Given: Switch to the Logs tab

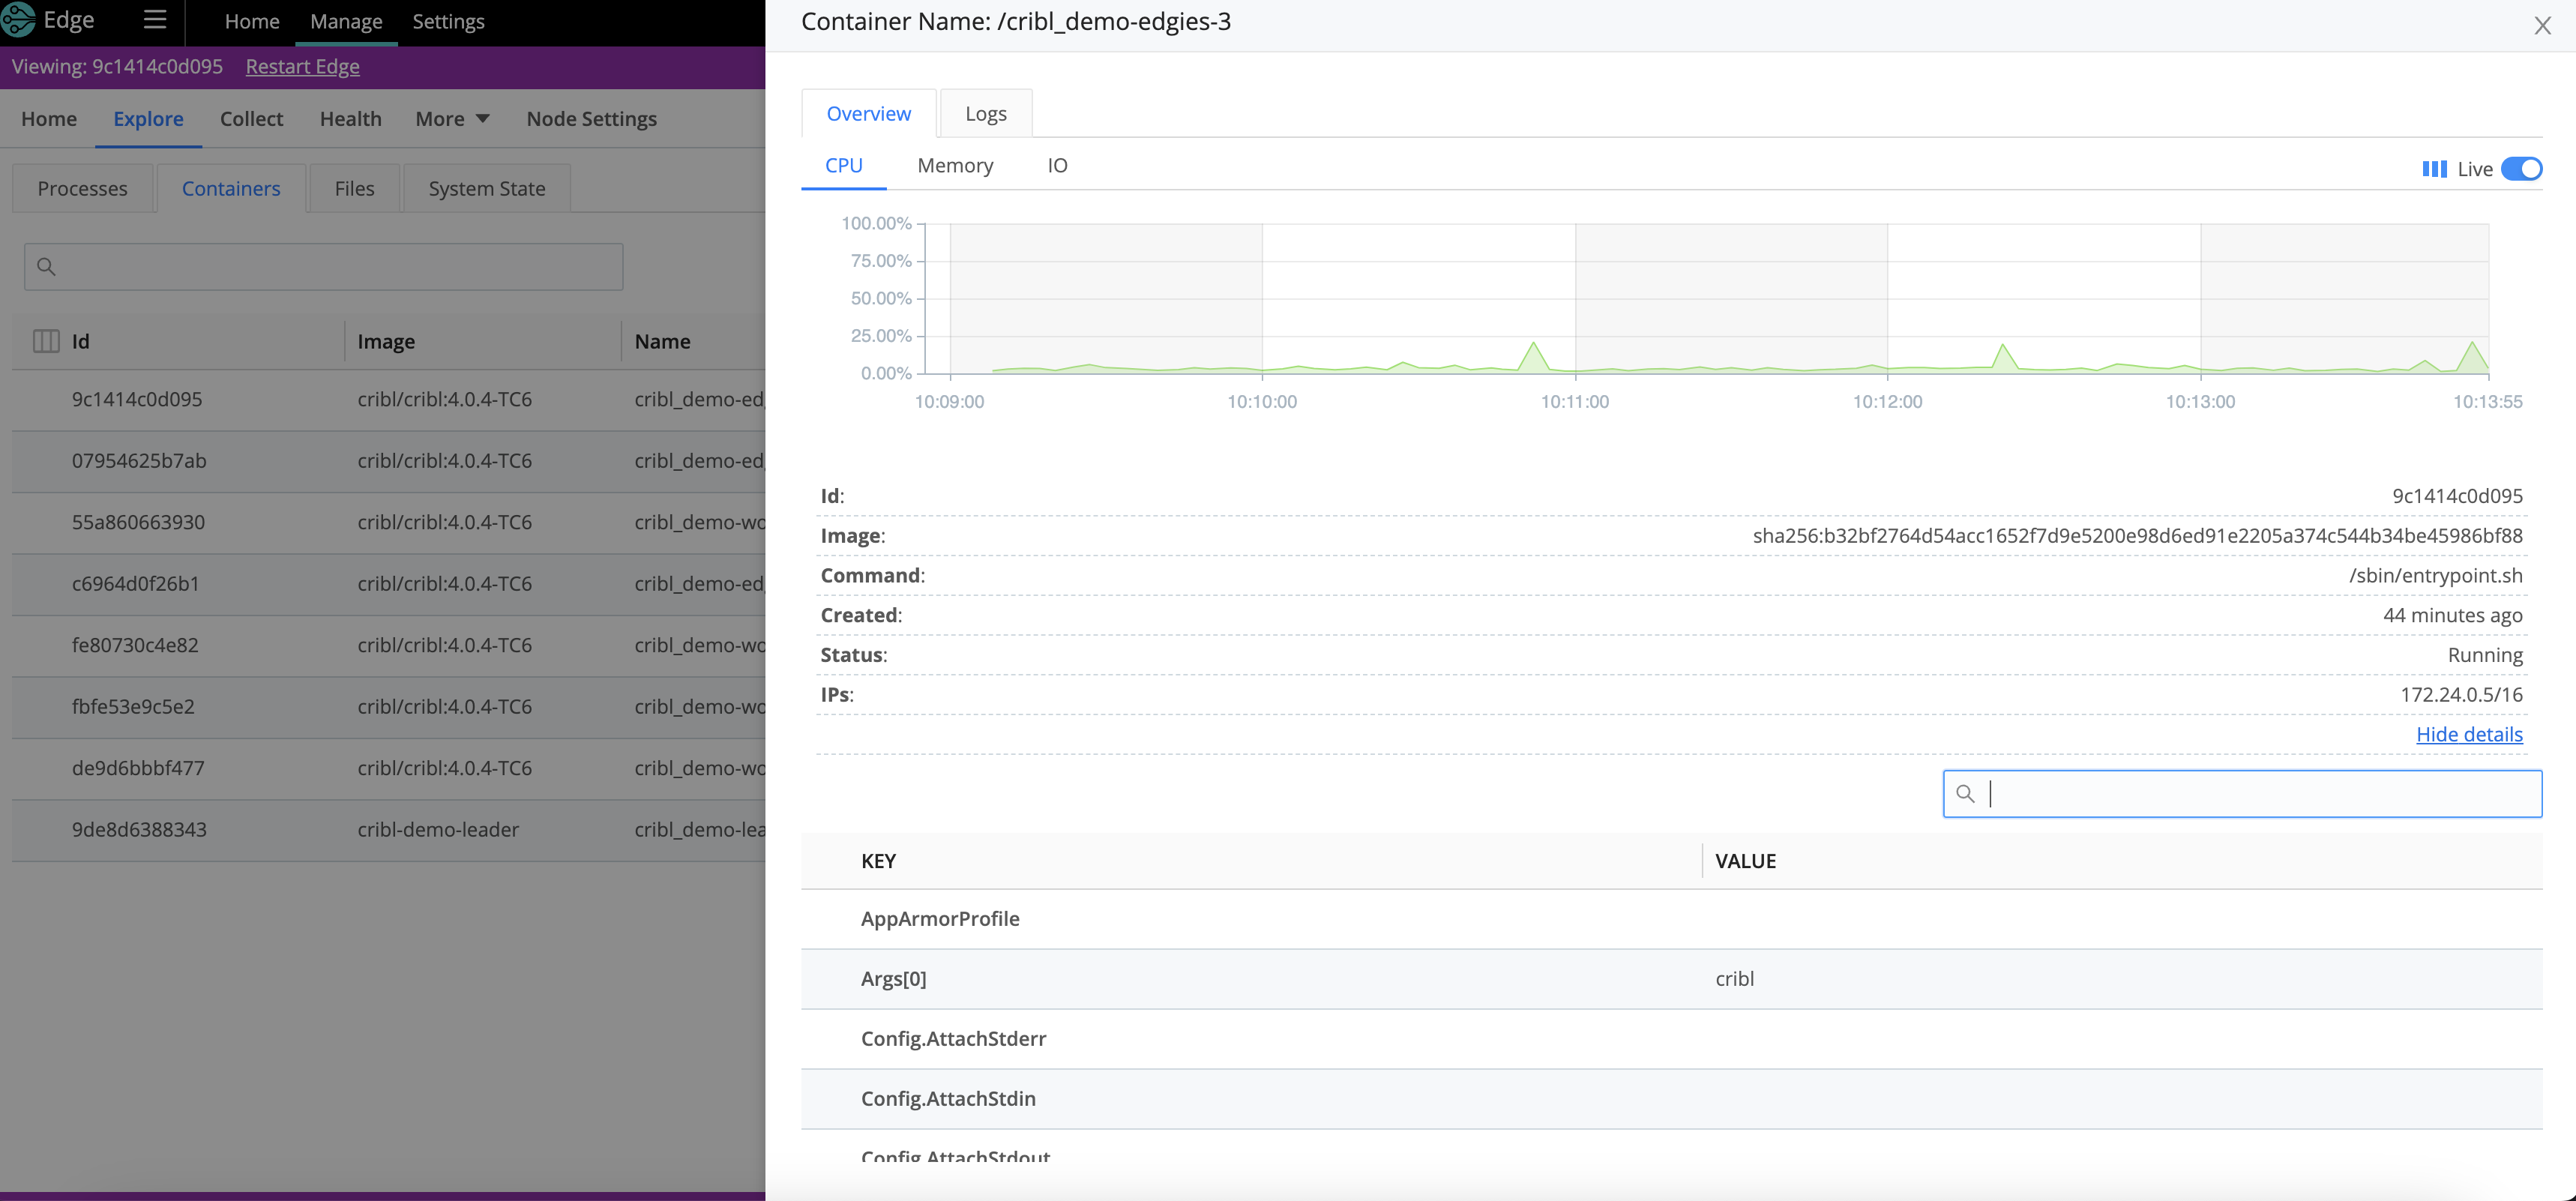Looking at the screenshot, I should [x=985, y=114].
